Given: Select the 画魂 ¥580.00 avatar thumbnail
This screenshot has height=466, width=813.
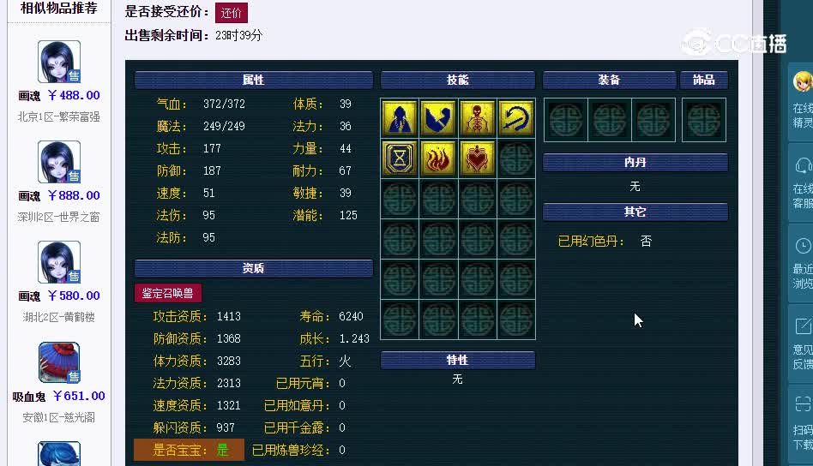Looking at the screenshot, I should (59, 262).
